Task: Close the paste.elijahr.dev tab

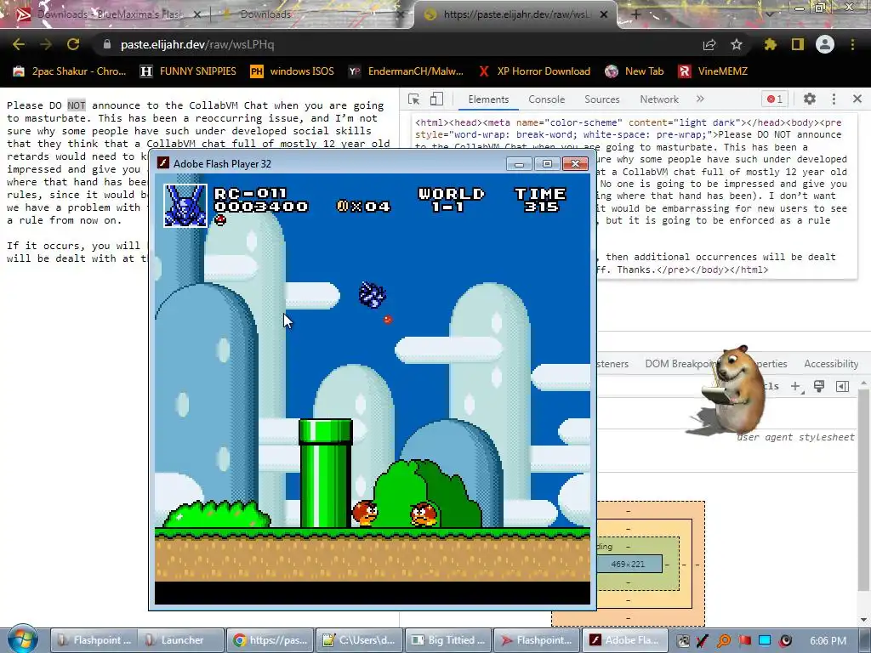Action: coord(604,15)
